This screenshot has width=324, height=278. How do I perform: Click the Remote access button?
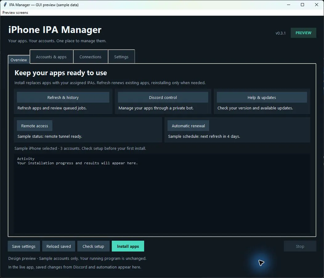(34, 126)
